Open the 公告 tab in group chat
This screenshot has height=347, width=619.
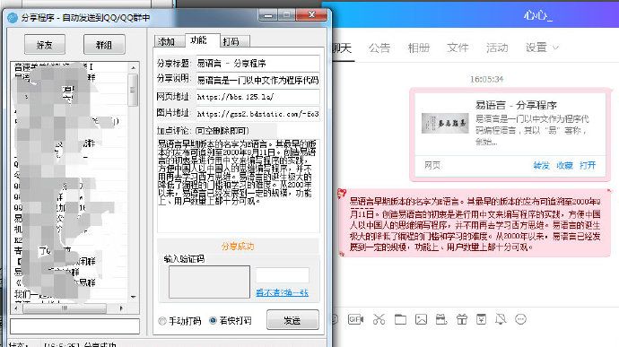[379, 48]
